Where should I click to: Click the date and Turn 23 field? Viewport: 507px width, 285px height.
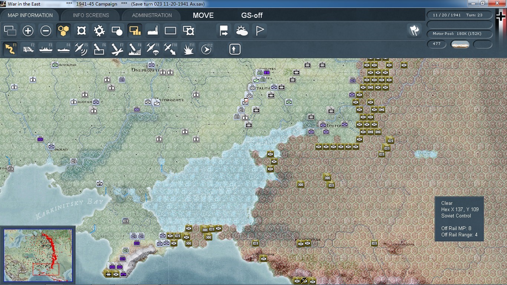point(459,15)
